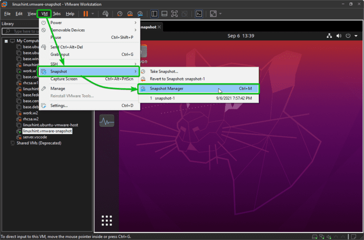Click the Send Ctrl+Alt+Del toolbar icon
Screen dimensions: 364x240
tap(105, 14)
